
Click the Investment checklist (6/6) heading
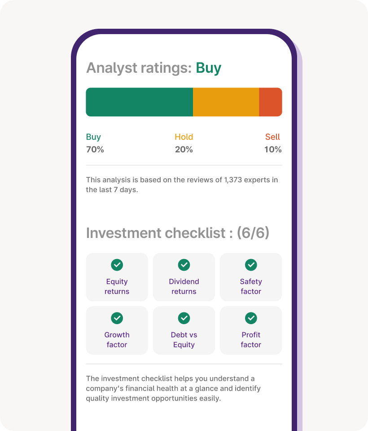point(178,233)
